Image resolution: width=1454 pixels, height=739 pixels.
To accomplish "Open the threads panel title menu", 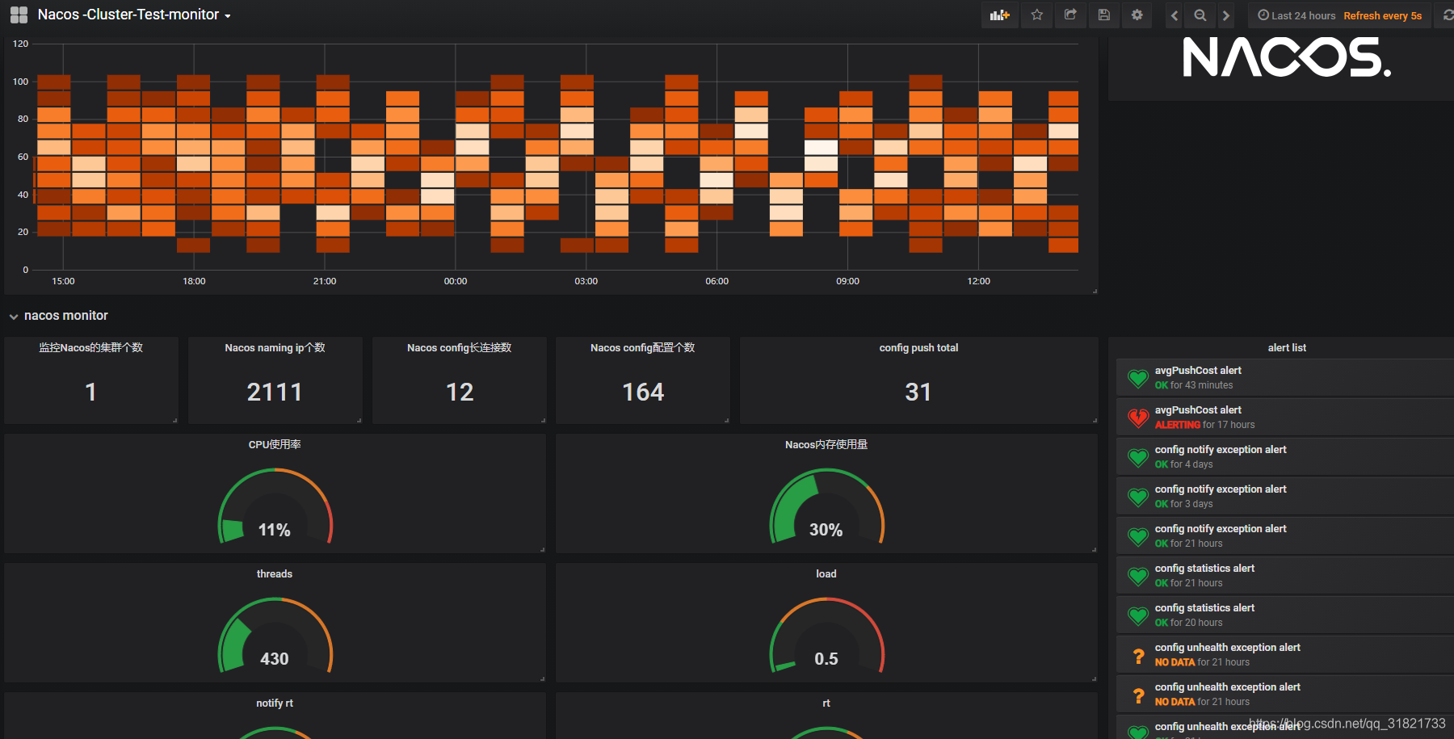I will pos(275,573).
